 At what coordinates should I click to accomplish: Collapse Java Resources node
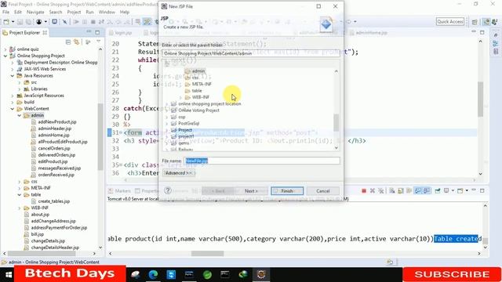point(13,76)
